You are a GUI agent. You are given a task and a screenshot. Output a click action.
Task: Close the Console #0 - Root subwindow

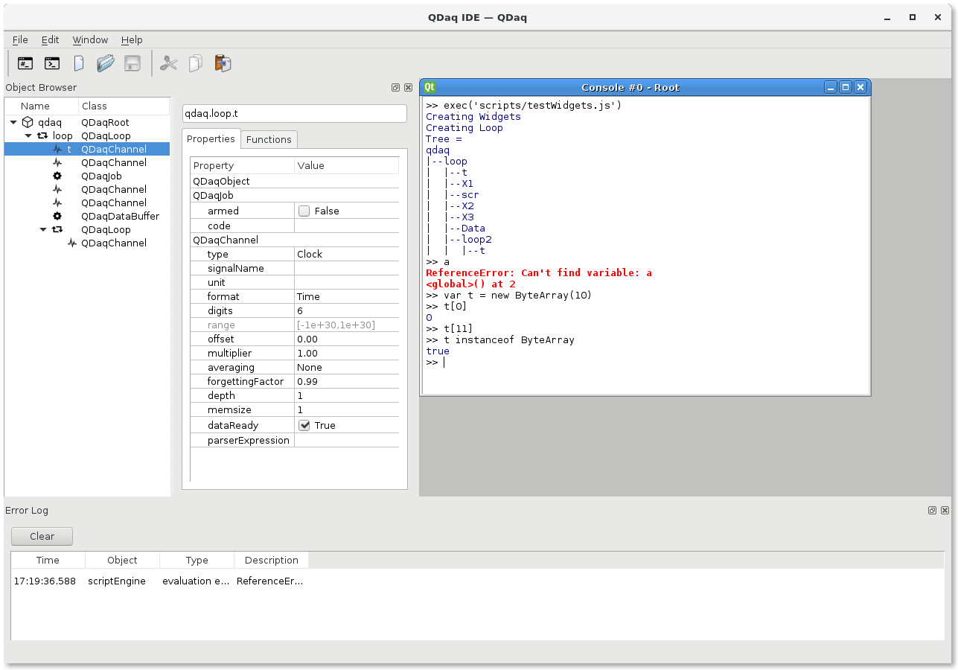click(860, 87)
